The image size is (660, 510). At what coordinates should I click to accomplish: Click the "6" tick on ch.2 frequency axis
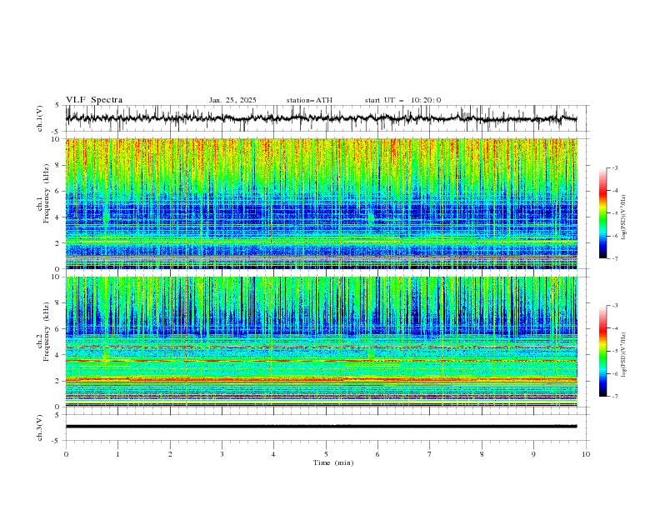pyautogui.click(x=59, y=329)
